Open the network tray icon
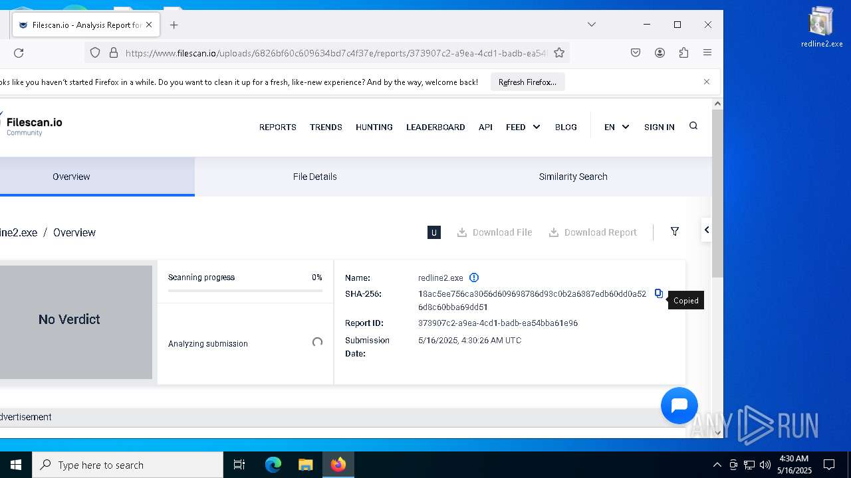The width and height of the screenshot is (851, 478). point(749,465)
